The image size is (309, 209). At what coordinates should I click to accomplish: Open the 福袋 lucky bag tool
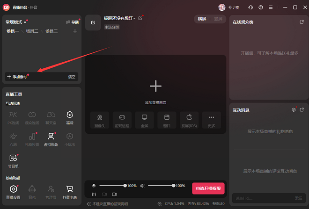tap(70, 118)
